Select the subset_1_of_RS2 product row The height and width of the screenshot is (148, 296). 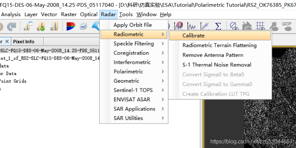[50, 58]
